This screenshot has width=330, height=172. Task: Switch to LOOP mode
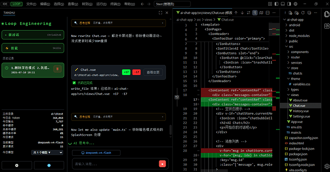[16, 4]
